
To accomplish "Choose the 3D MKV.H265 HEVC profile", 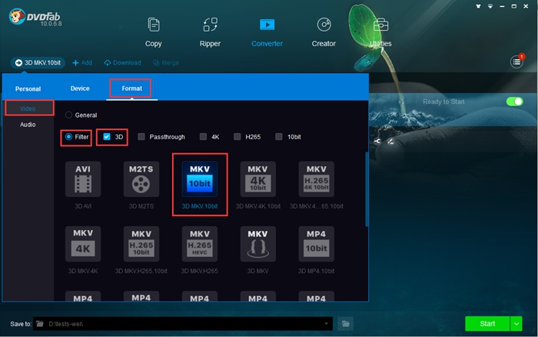I will 200,250.
